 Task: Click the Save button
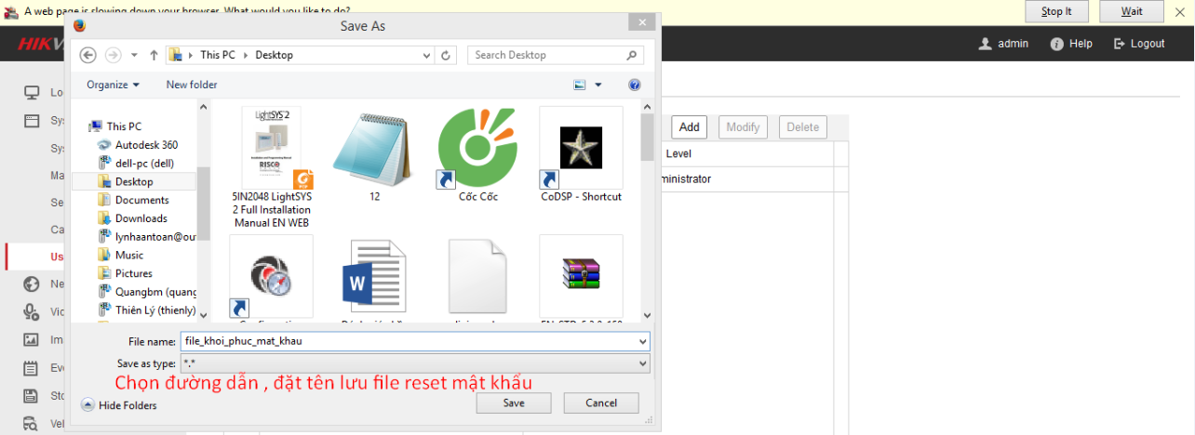coord(514,403)
